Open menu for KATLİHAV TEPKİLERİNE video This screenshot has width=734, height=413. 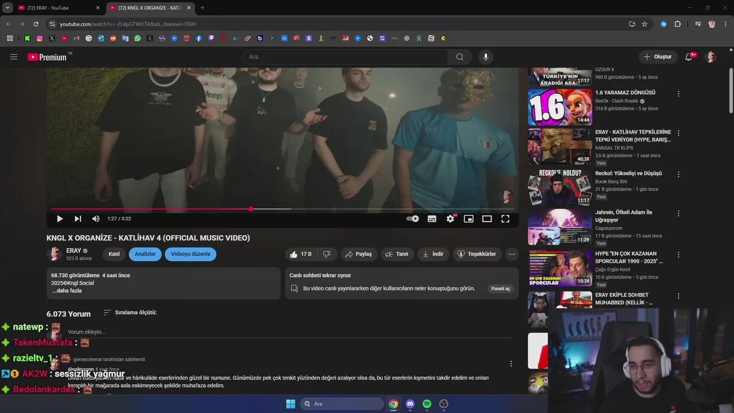(x=678, y=133)
